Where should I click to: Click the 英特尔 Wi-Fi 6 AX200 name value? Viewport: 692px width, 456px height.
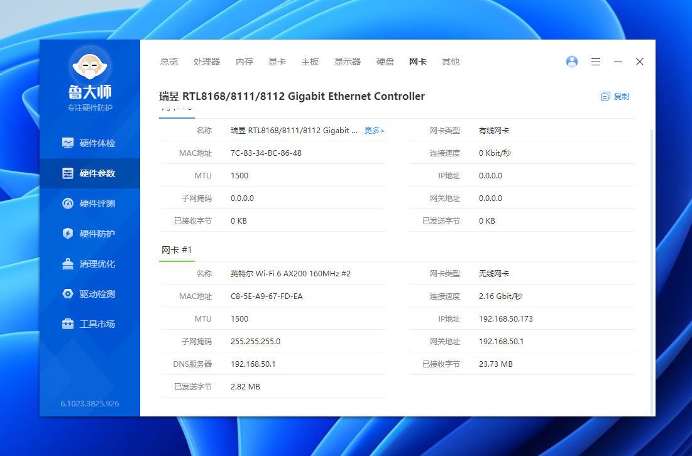[290, 274]
